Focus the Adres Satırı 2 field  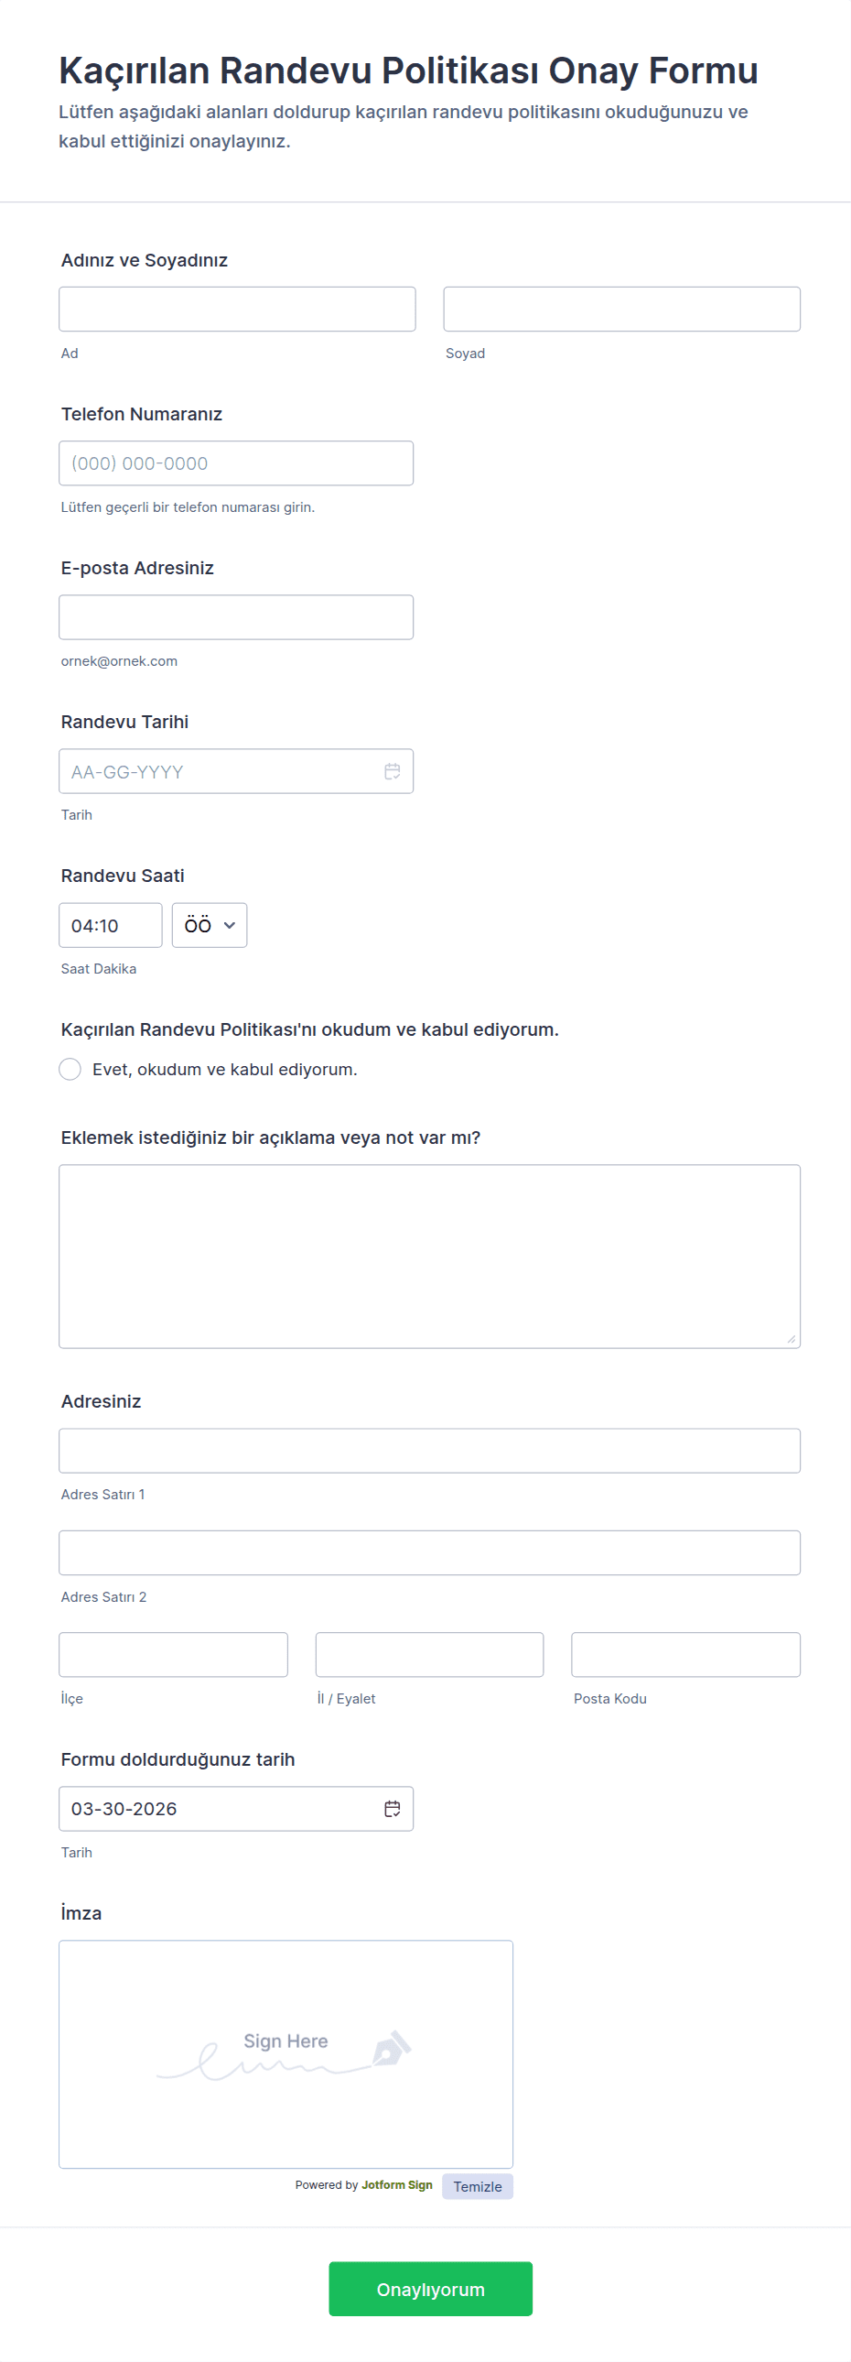click(x=430, y=1552)
